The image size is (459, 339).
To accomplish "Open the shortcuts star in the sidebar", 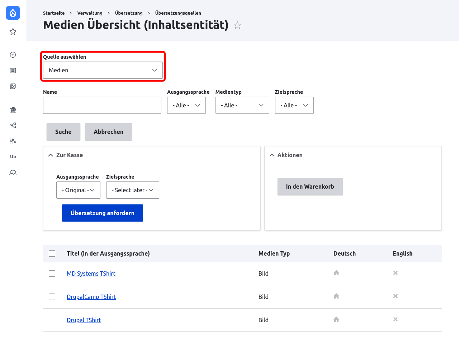I will 13,32.
